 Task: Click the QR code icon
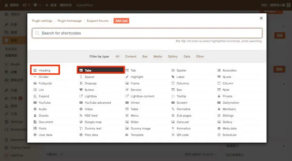(173, 135)
